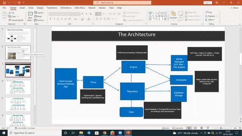The image size is (242, 136).
Task: Start slide show from status bar
Action: coord(208,128)
